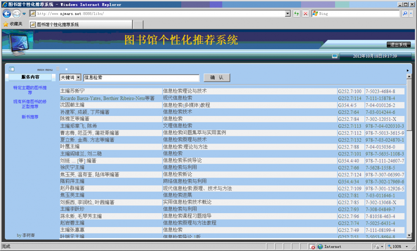Click the Internet zone globe icon

coord(320,247)
